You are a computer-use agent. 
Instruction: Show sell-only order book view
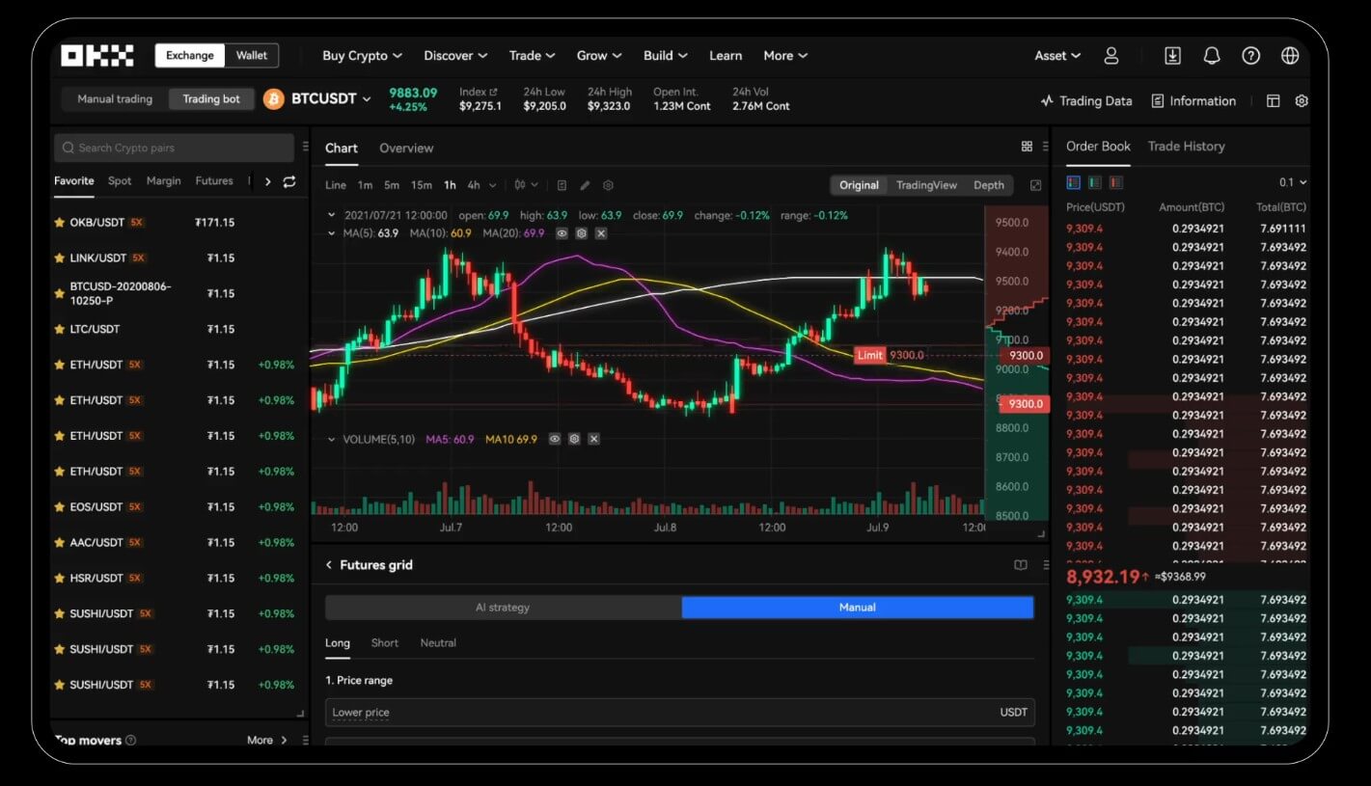1117,182
